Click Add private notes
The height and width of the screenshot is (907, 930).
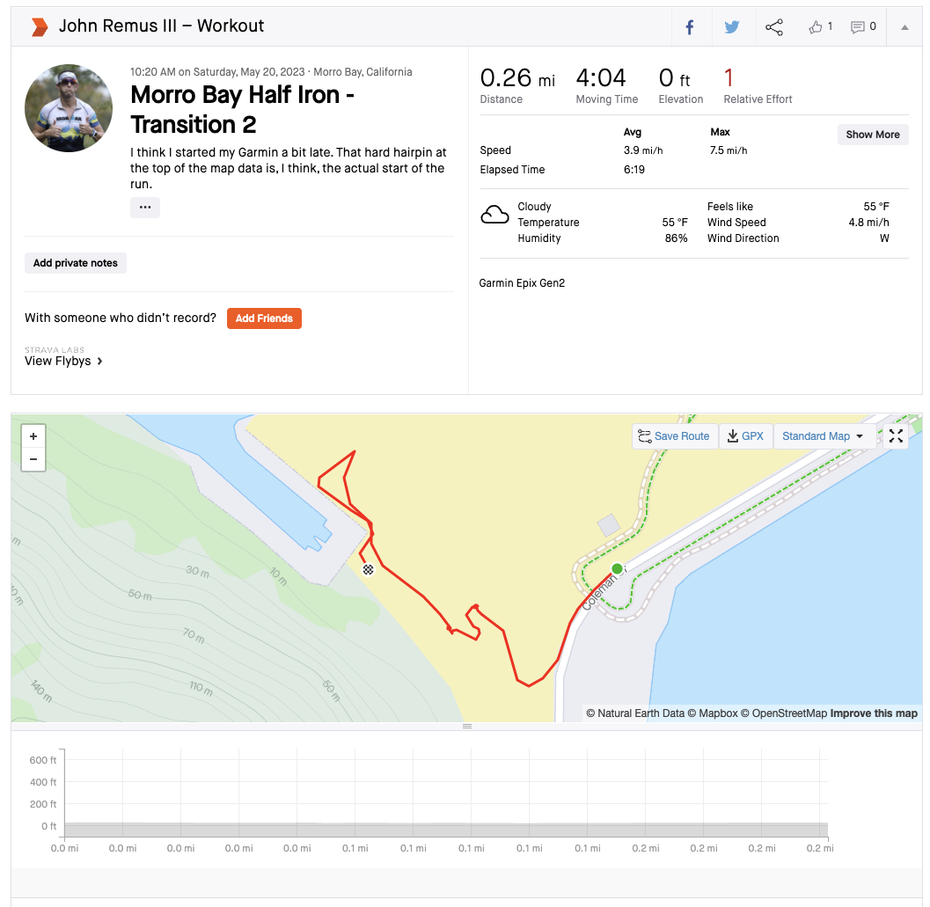(x=76, y=263)
